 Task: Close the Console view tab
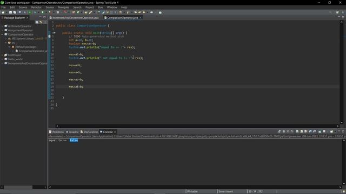tap(115, 132)
